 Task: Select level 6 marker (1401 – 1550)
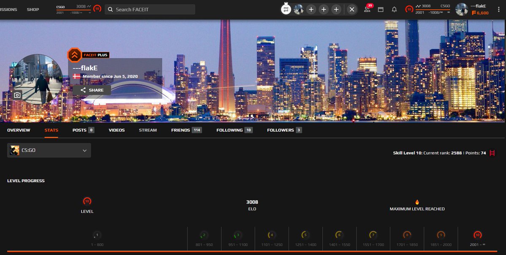tap(339, 235)
